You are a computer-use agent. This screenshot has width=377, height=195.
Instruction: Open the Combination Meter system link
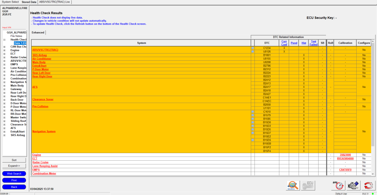click(x=44, y=174)
